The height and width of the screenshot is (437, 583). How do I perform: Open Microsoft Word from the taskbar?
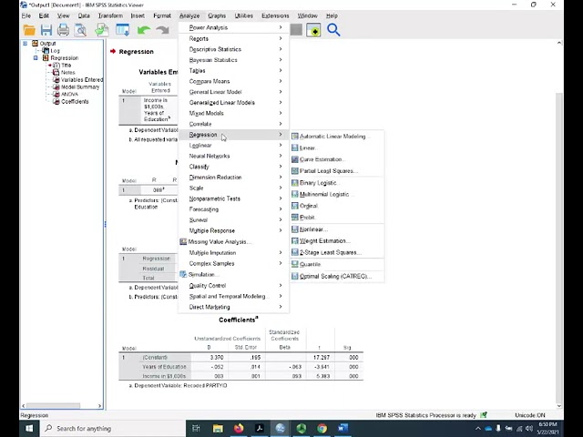coord(343,429)
